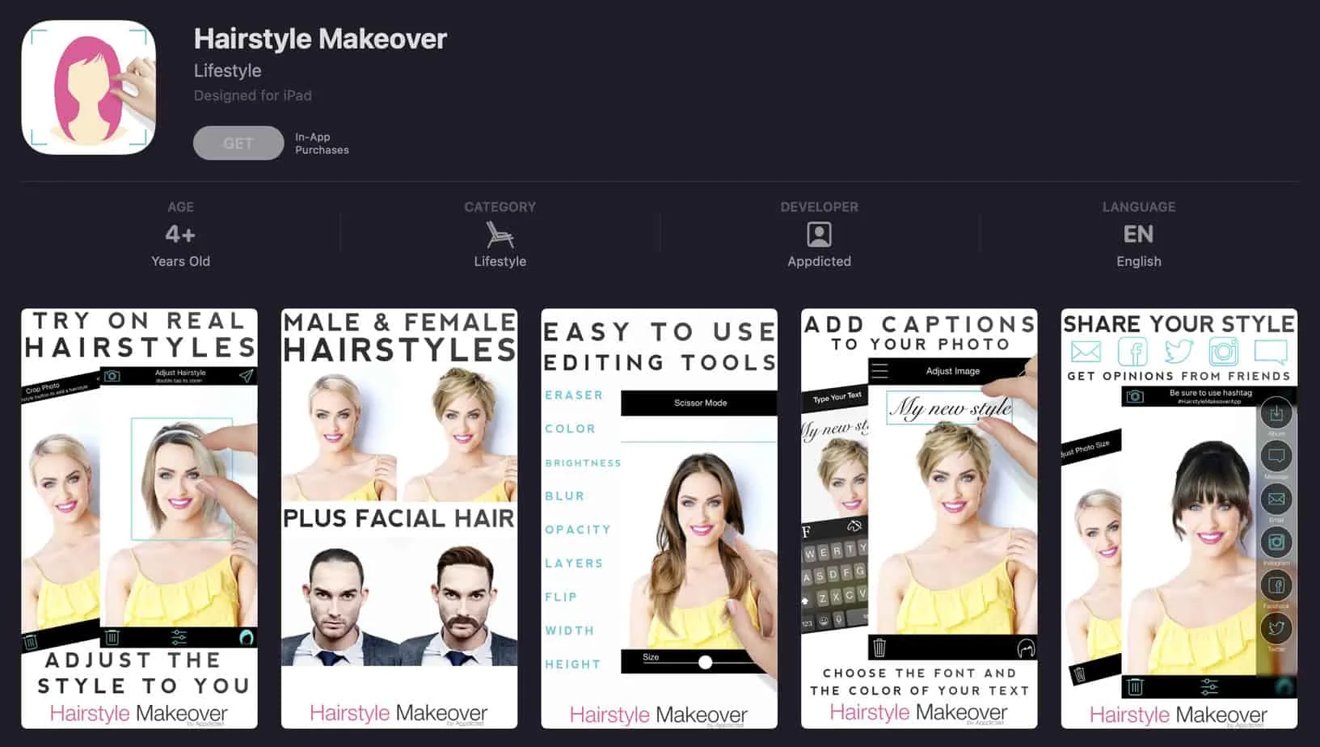The image size is (1320, 747).
Task: Click the Hairstyle Makeover app icon
Action: click(x=89, y=87)
